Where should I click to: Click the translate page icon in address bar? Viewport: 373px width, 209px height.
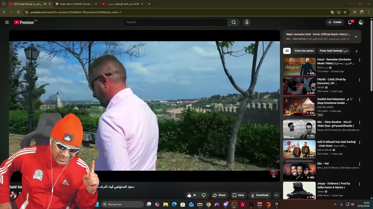click(332, 12)
